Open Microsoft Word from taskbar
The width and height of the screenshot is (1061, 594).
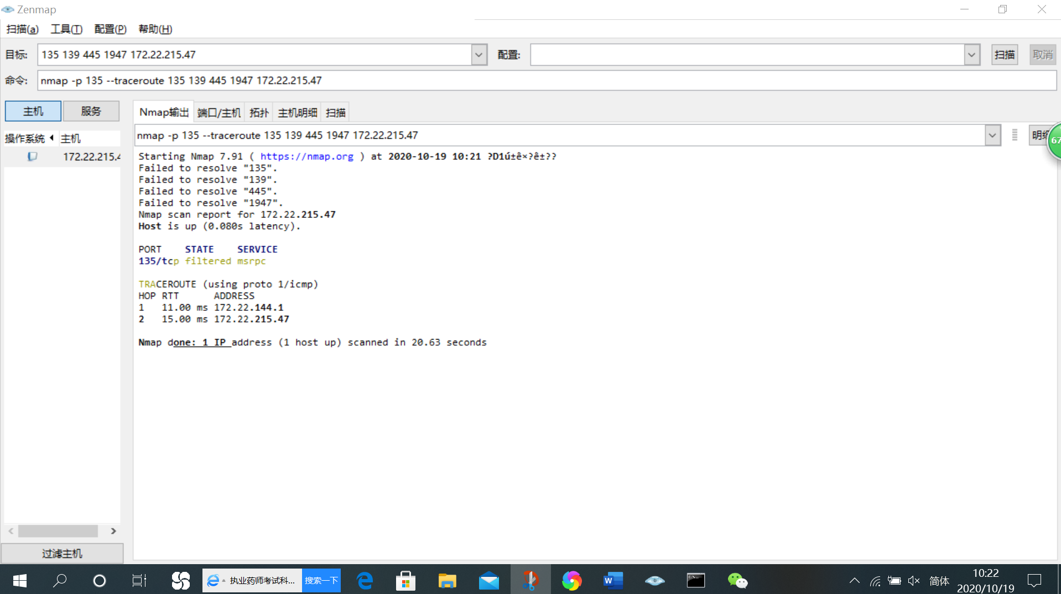pyautogui.click(x=613, y=580)
